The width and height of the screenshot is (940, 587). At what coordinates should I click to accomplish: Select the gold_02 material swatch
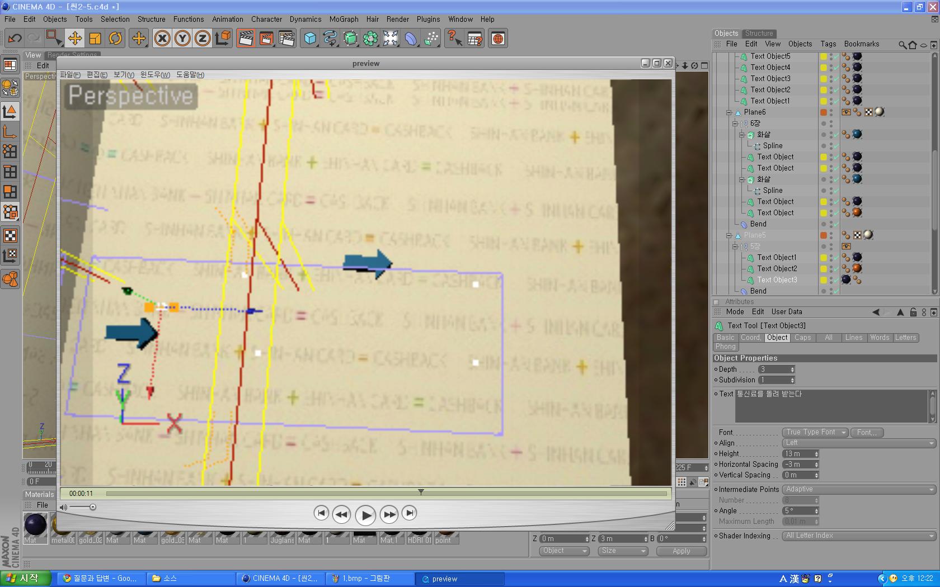pos(90,530)
